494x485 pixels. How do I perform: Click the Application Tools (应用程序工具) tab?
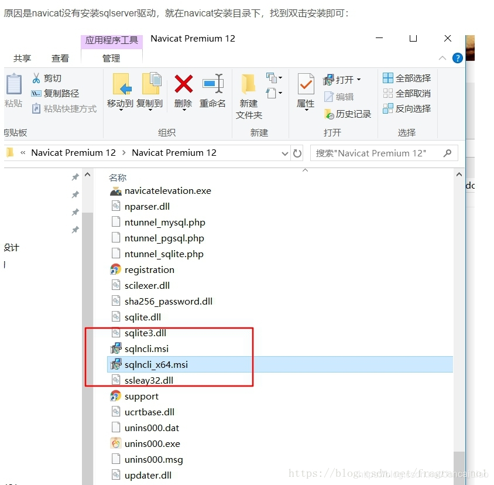click(112, 40)
